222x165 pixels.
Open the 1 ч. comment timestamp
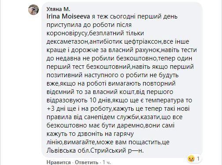point(107,162)
